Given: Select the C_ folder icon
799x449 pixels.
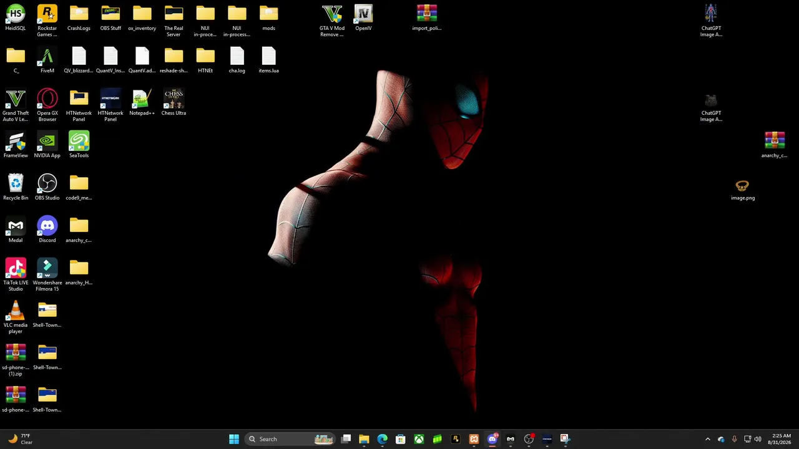Looking at the screenshot, I should [x=16, y=60].
